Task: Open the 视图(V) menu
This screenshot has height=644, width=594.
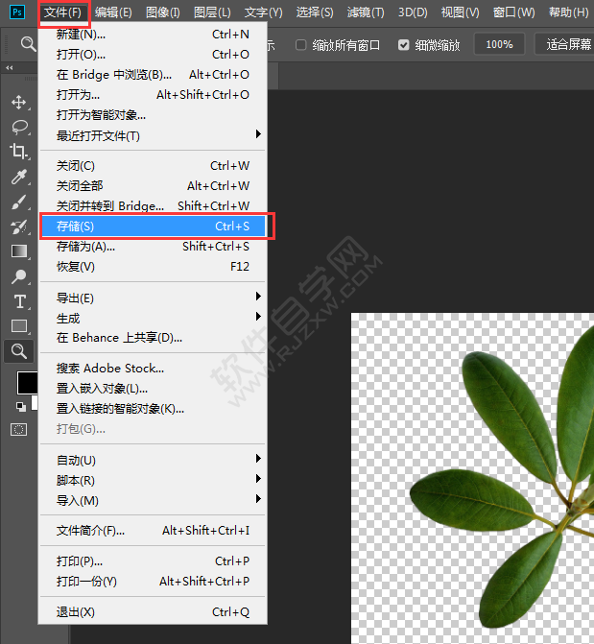Action: point(460,12)
